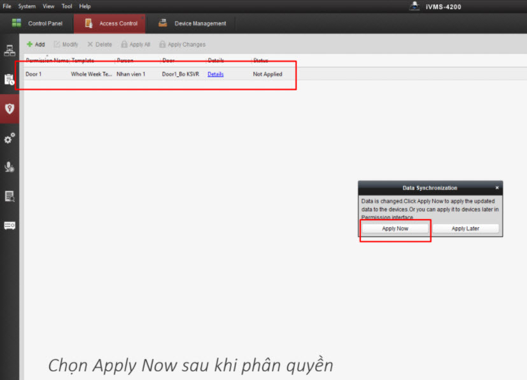
Task: Select the permission shield sidebar icon
Action: [10, 108]
